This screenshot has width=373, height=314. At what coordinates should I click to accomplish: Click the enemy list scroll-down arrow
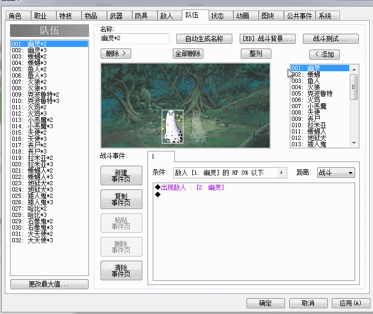pos(354,143)
